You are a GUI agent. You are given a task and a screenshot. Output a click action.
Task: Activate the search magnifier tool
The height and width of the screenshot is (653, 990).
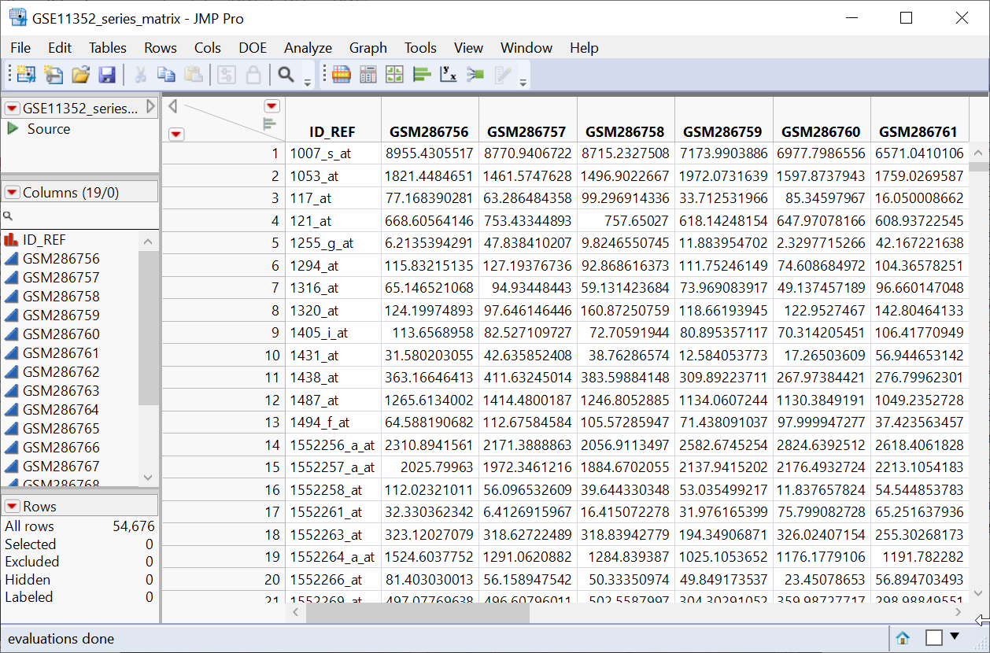click(x=284, y=74)
